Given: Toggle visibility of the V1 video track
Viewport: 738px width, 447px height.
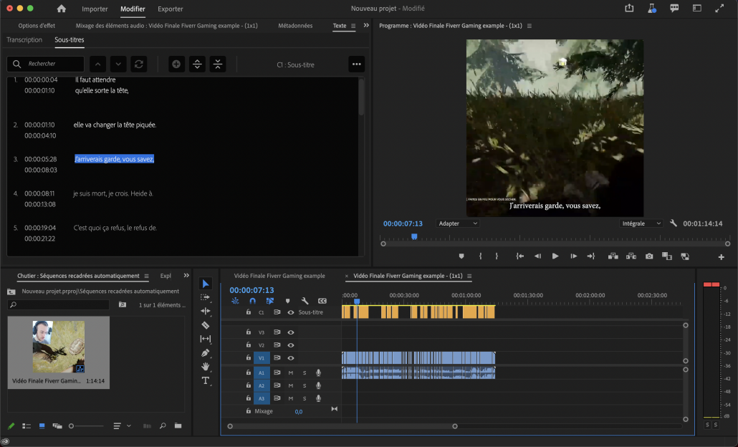Looking at the screenshot, I should (x=291, y=357).
